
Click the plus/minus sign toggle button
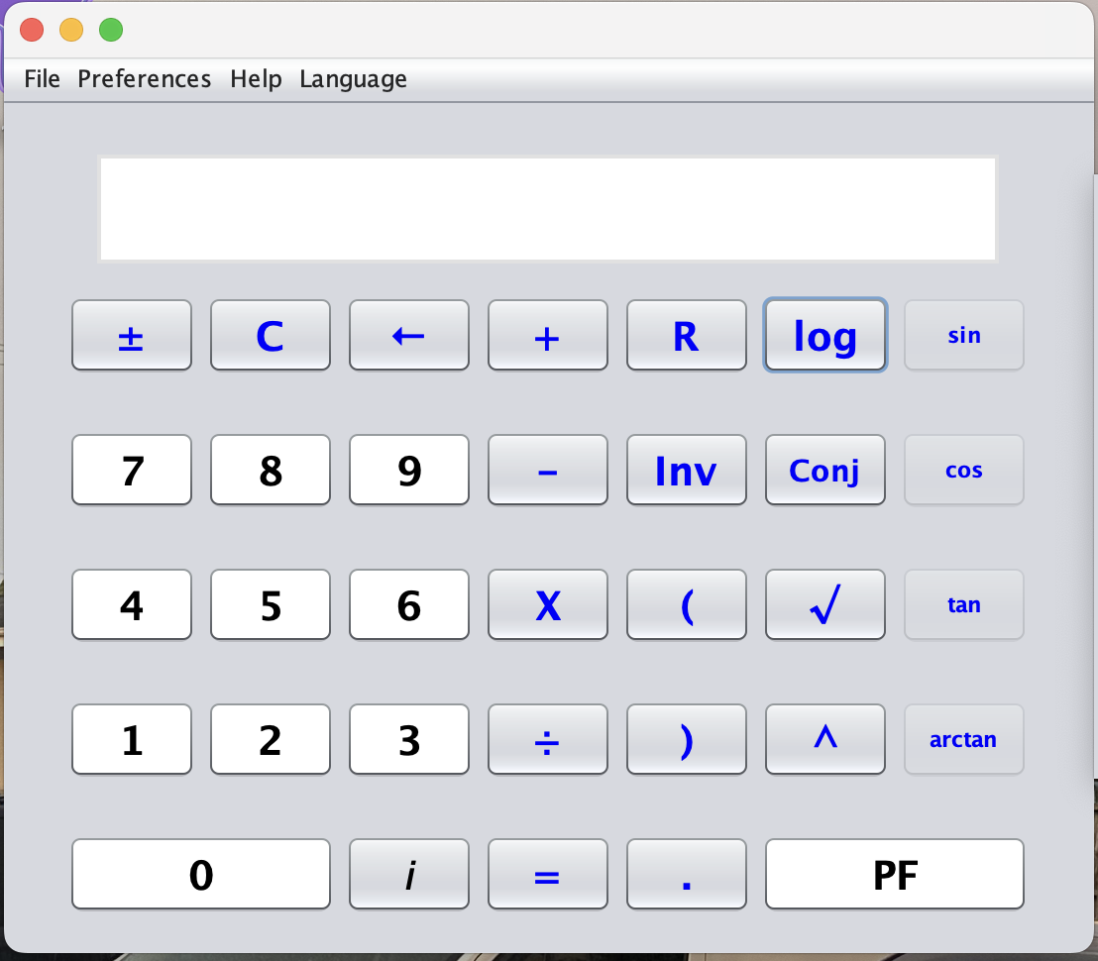coord(131,336)
